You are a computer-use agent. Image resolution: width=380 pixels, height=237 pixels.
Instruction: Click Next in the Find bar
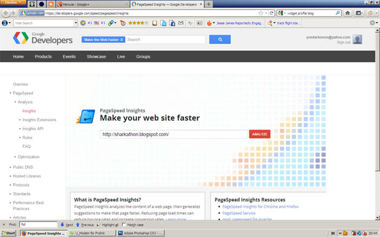click(67, 225)
